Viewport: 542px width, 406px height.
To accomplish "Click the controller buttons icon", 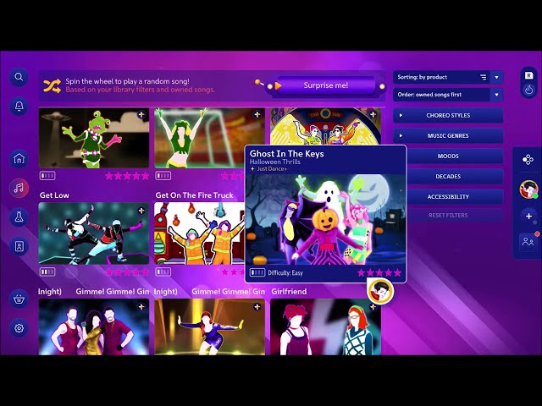I will [x=528, y=160].
